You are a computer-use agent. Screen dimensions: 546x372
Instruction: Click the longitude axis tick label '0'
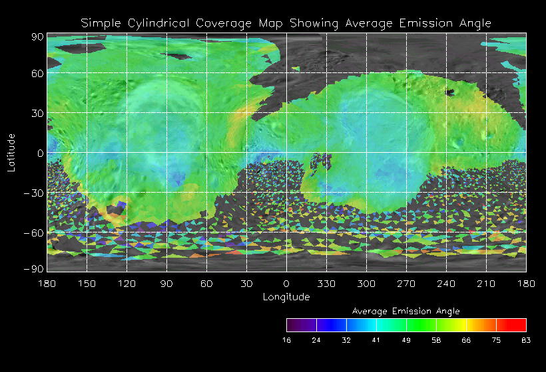point(286,284)
